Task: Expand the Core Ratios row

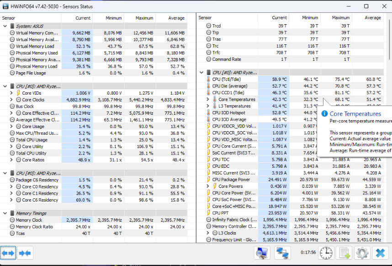Action: tap(11, 160)
